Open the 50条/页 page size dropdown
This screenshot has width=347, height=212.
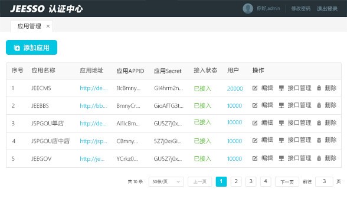(x=166, y=181)
